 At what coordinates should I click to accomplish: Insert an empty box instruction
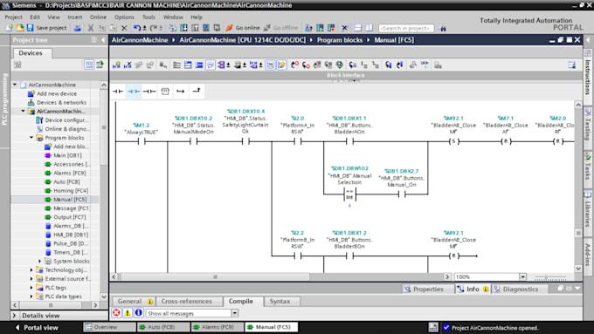[165, 92]
